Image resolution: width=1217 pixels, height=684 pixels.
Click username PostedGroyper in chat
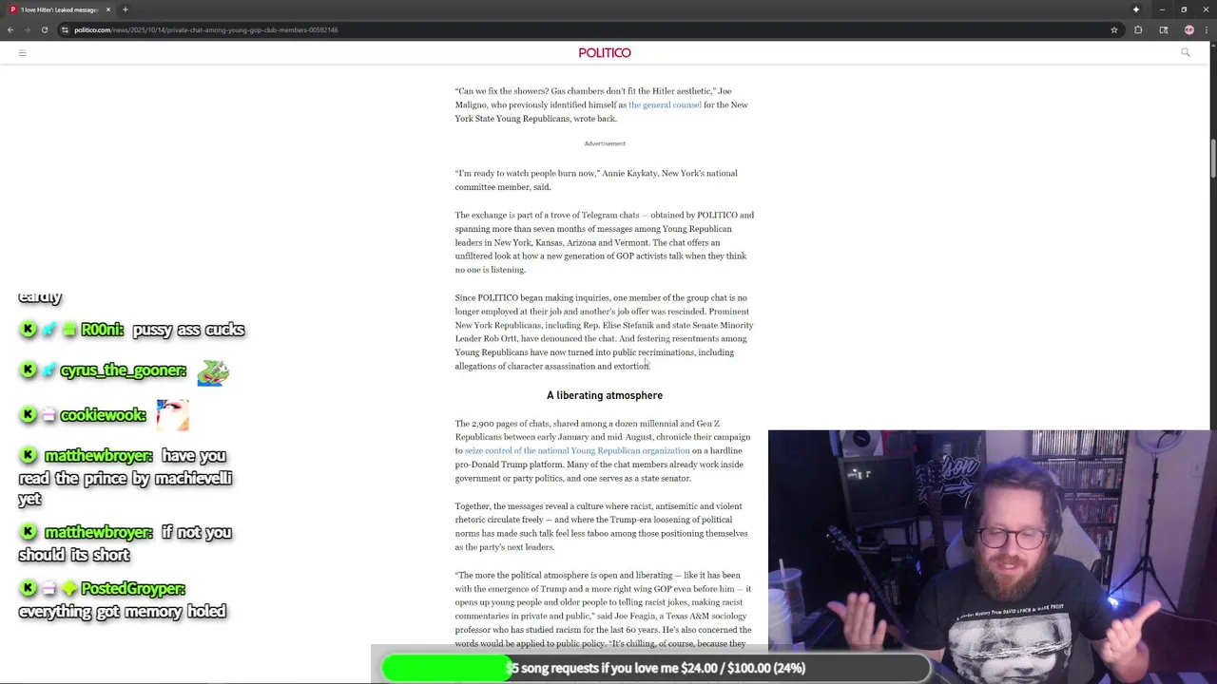pyautogui.click(x=133, y=589)
